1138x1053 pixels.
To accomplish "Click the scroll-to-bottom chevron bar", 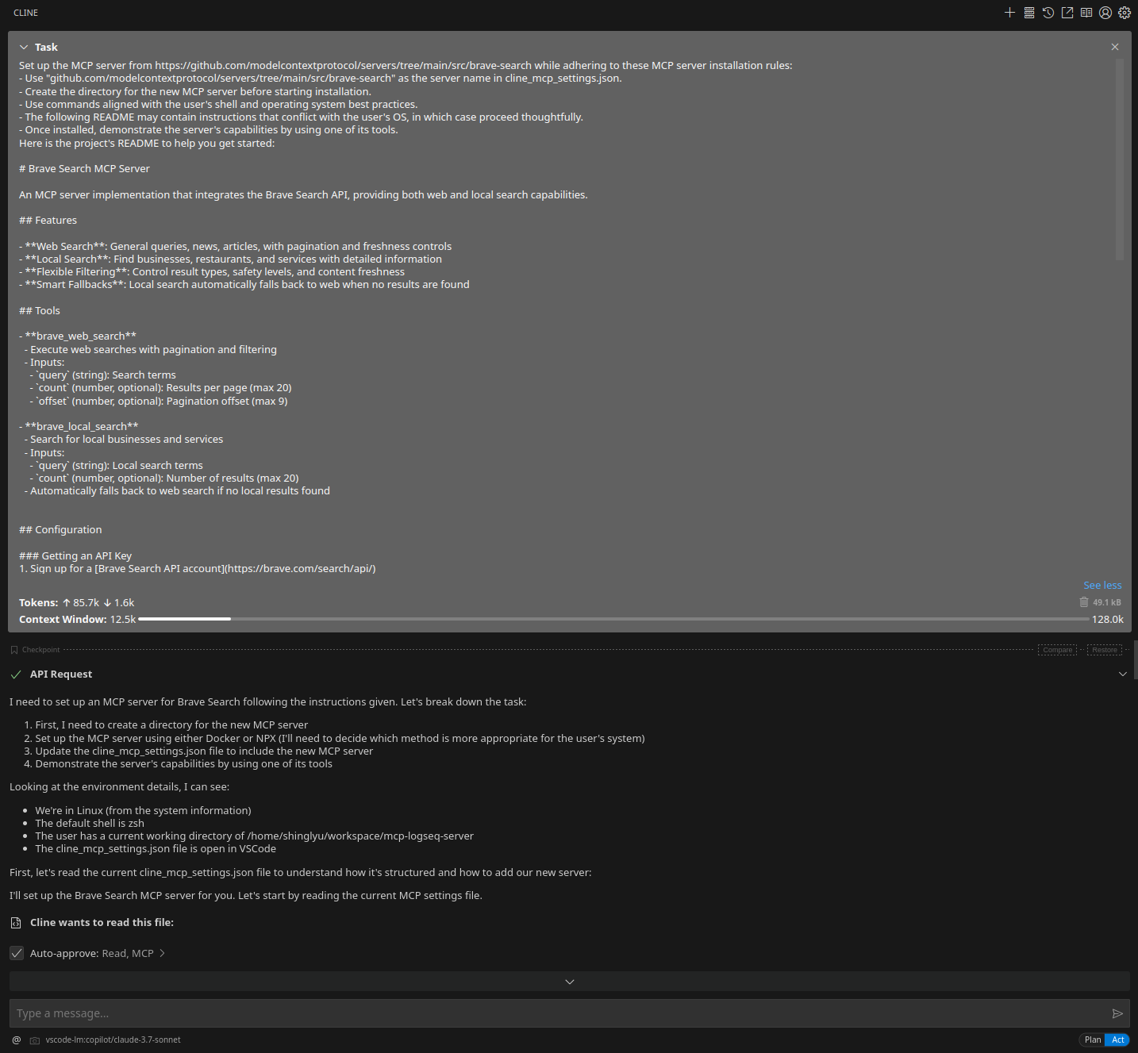I will [x=569, y=982].
